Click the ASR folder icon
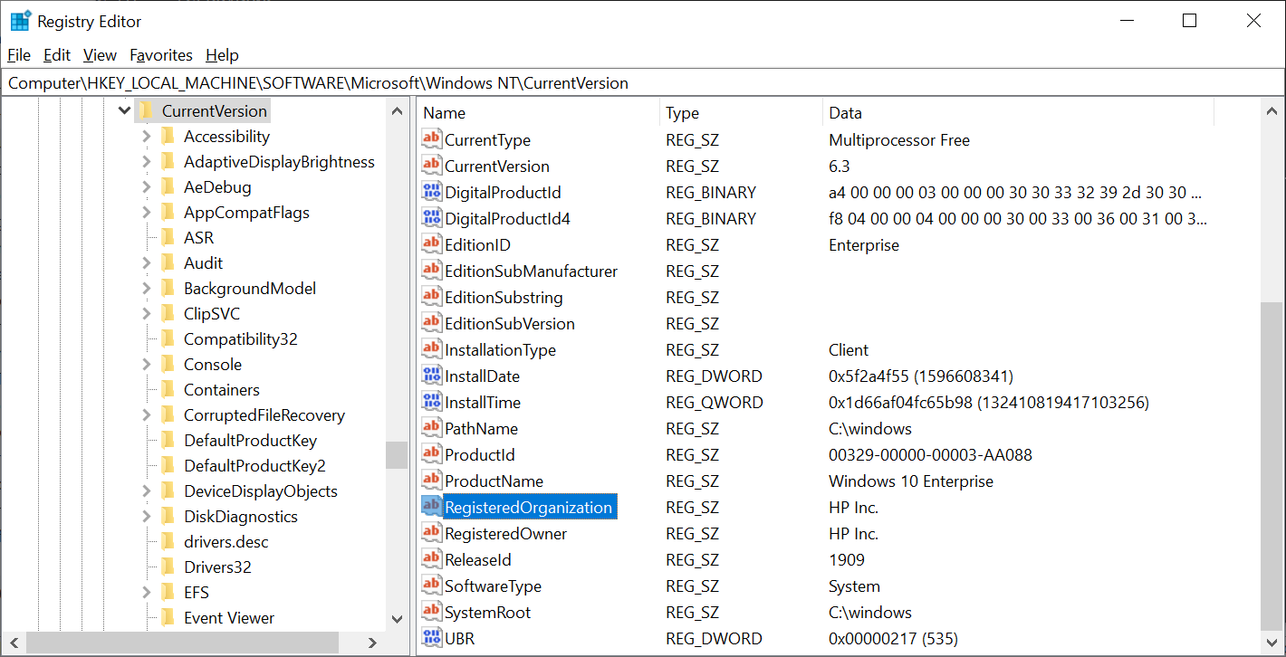 click(x=168, y=237)
